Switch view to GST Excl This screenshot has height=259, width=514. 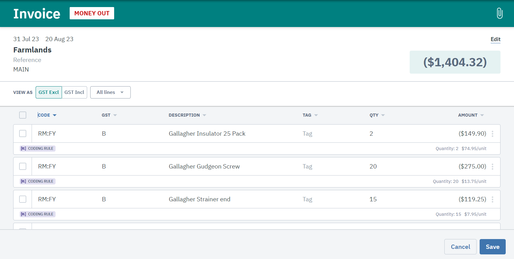(49, 92)
